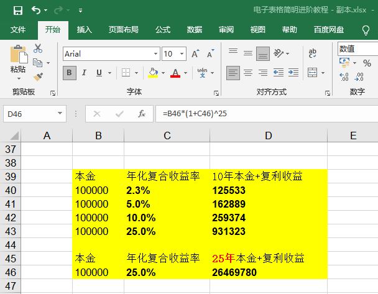Select bottom vertical align icon
This screenshot has height=294, width=378.
click(x=263, y=53)
